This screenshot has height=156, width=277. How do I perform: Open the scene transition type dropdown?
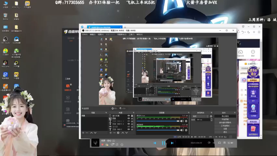[x=200, y=116]
